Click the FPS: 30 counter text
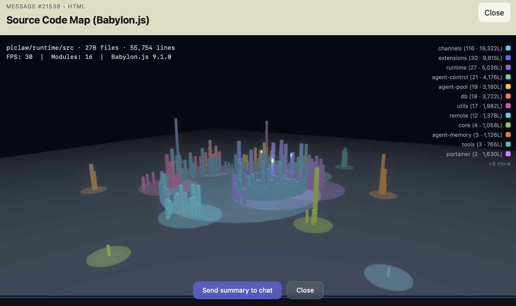 19,57
